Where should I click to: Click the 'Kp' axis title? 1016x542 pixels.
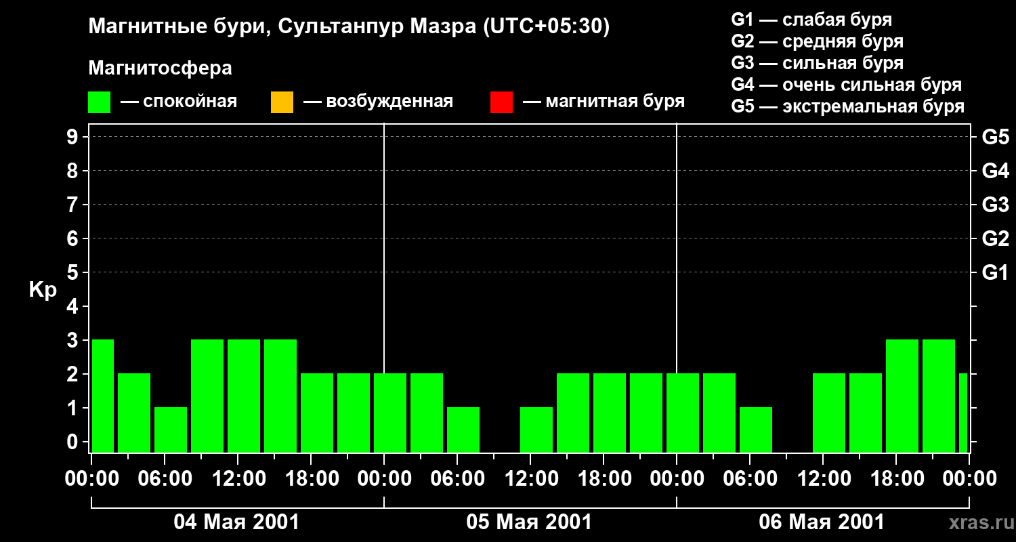click(x=43, y=290)
